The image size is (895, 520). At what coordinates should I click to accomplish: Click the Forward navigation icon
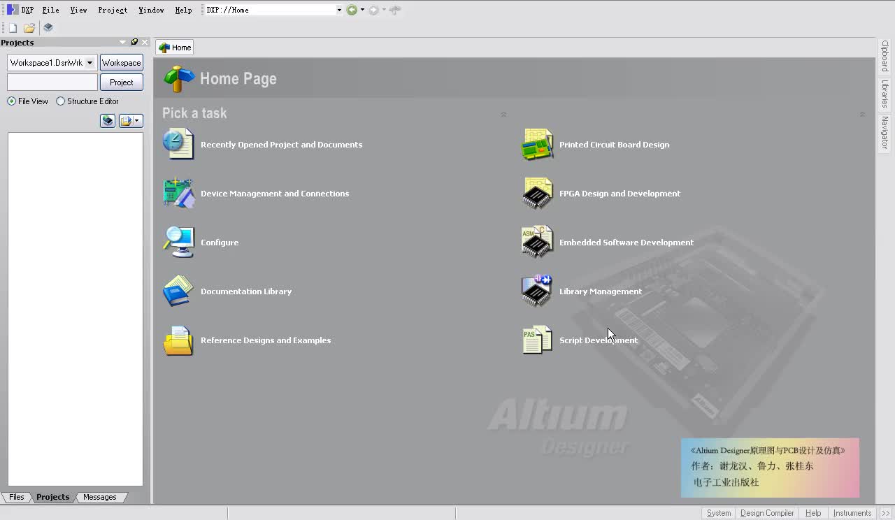(x=373, y=10)
